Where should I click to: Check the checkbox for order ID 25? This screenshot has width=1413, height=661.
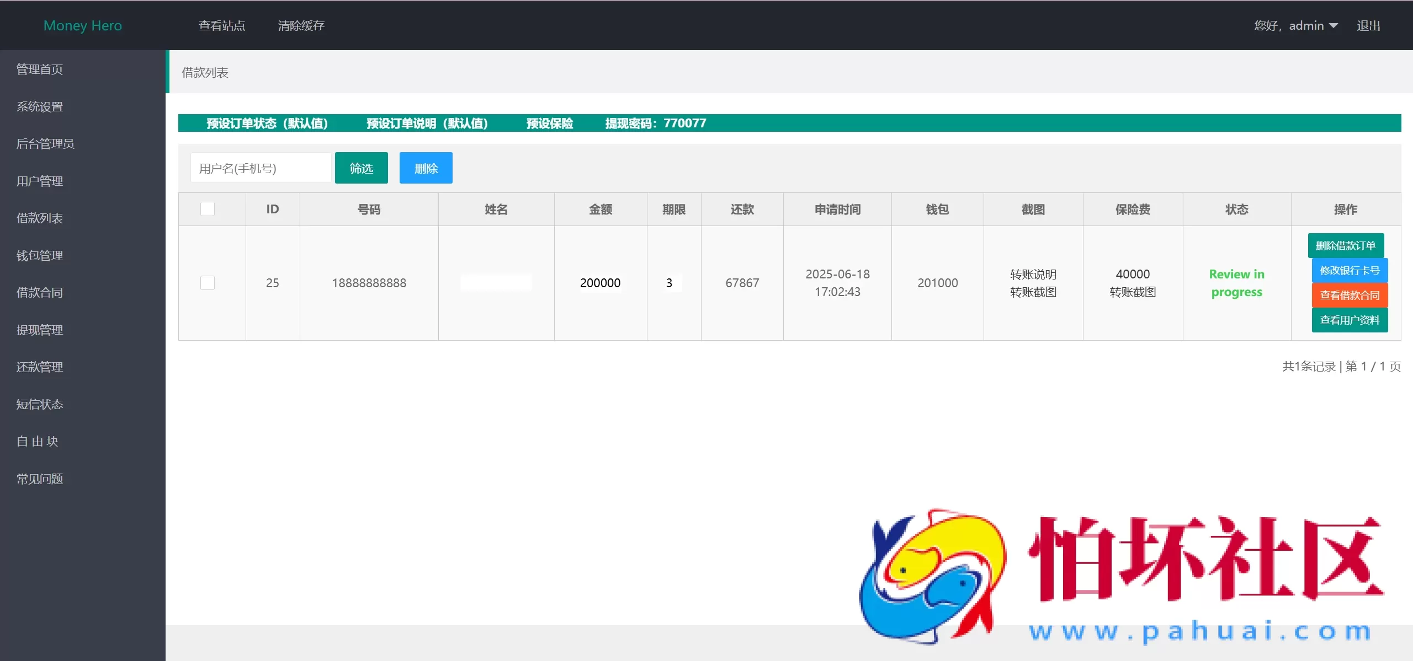pos(208,283)
